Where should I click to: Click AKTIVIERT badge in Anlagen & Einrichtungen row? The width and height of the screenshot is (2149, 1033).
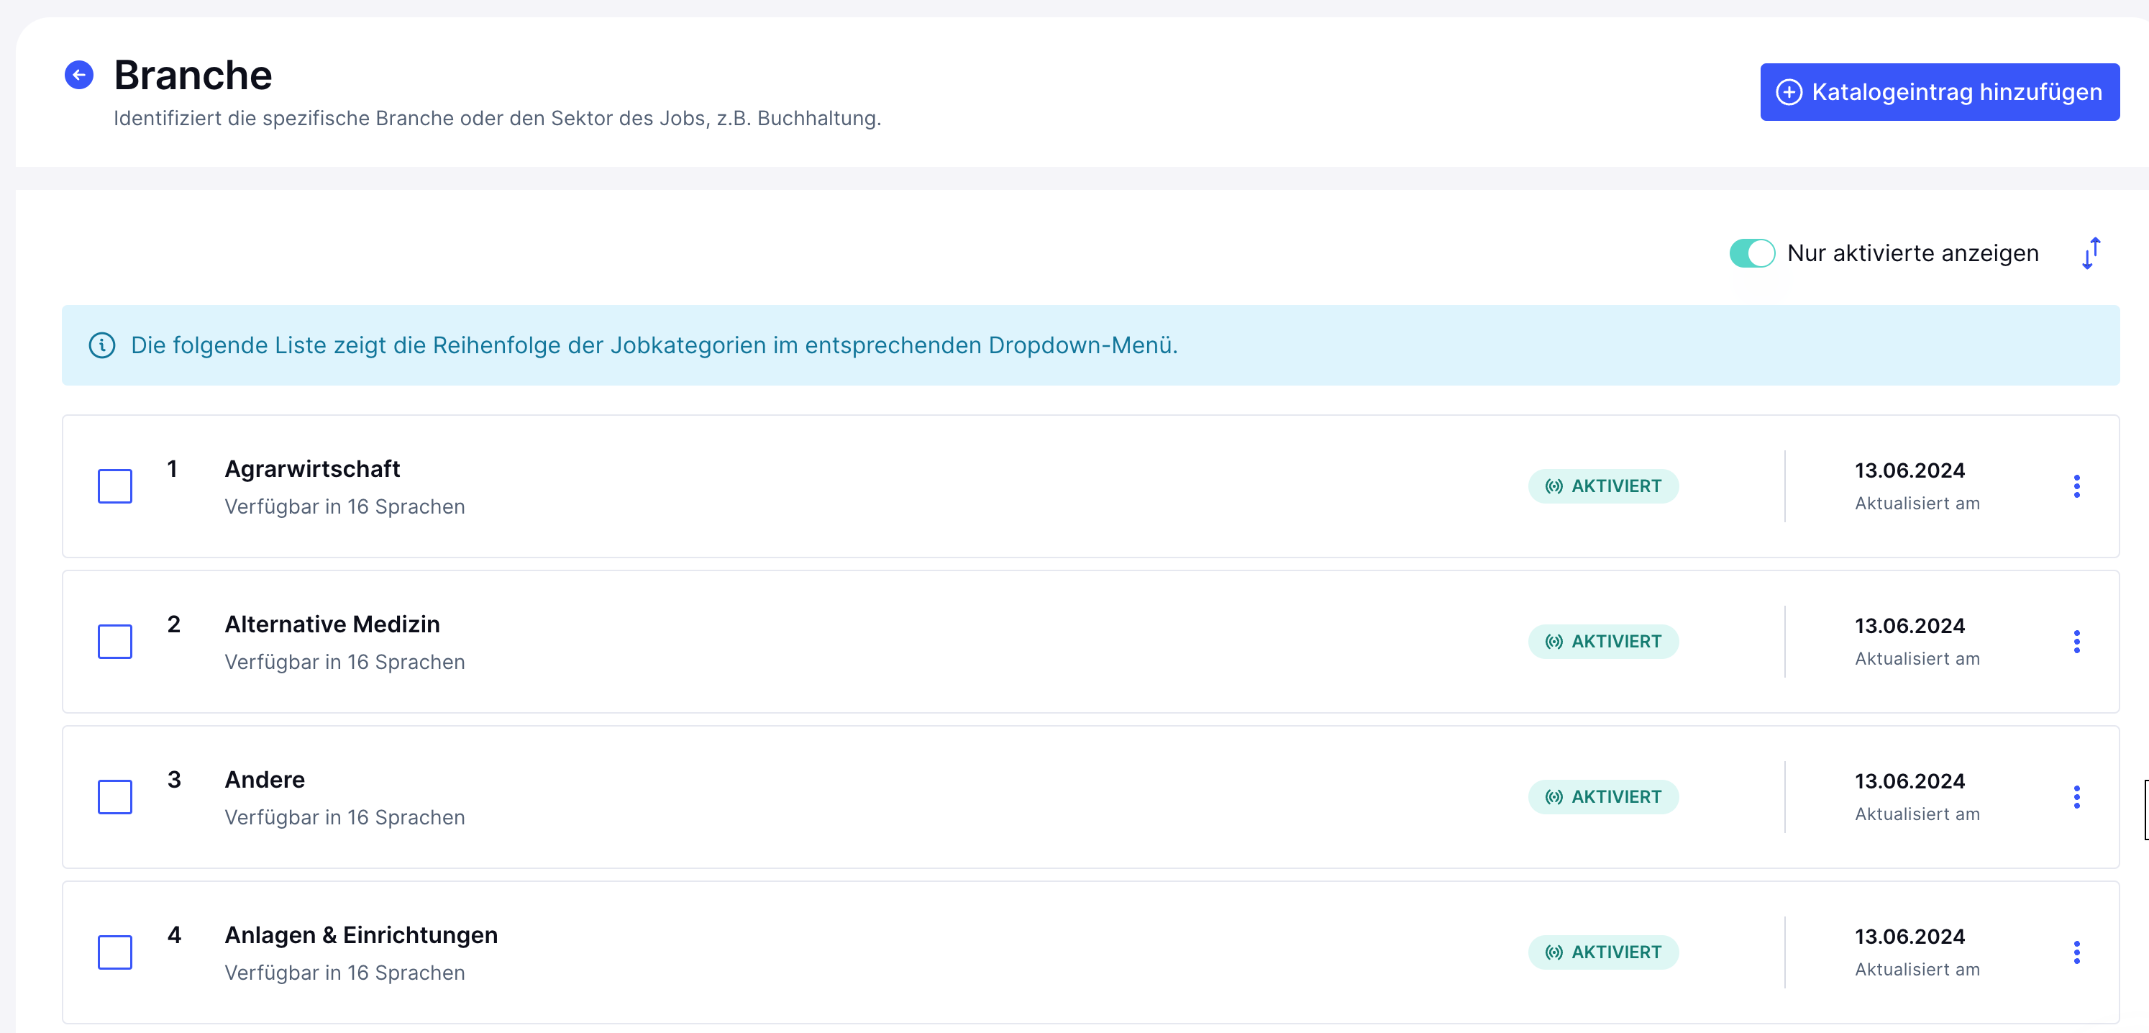(x=1602, y=952)
